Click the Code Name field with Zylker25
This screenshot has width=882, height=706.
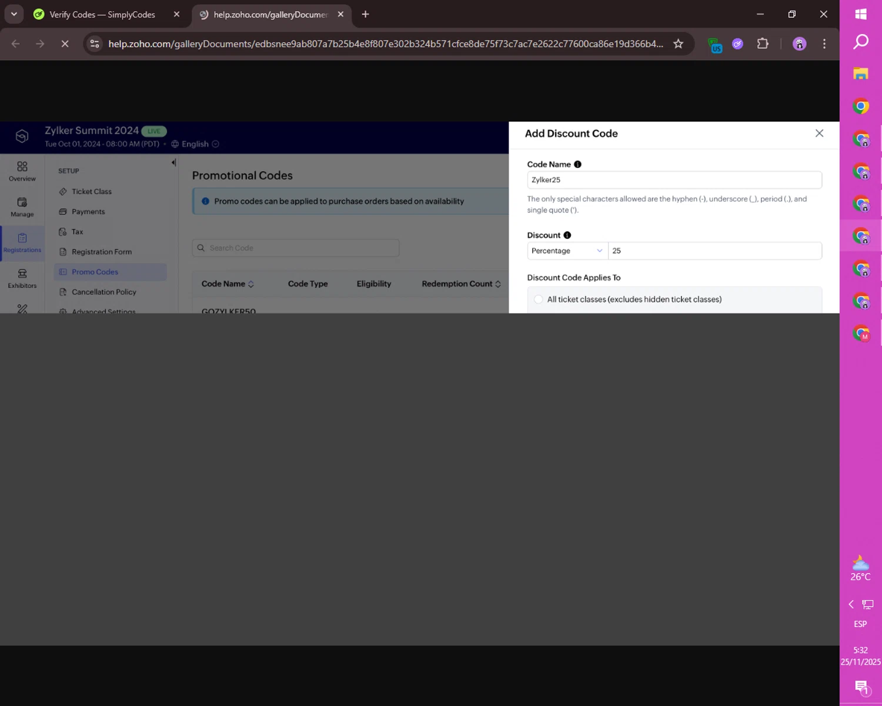[674, 180]
